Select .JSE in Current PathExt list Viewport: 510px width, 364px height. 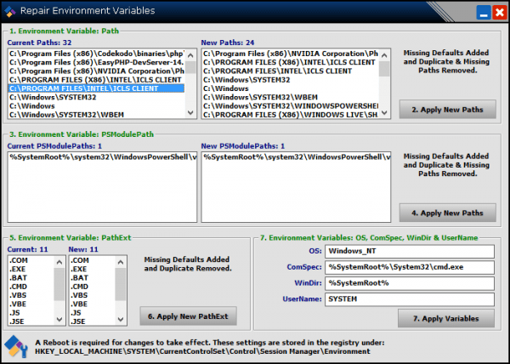point(31,321)
